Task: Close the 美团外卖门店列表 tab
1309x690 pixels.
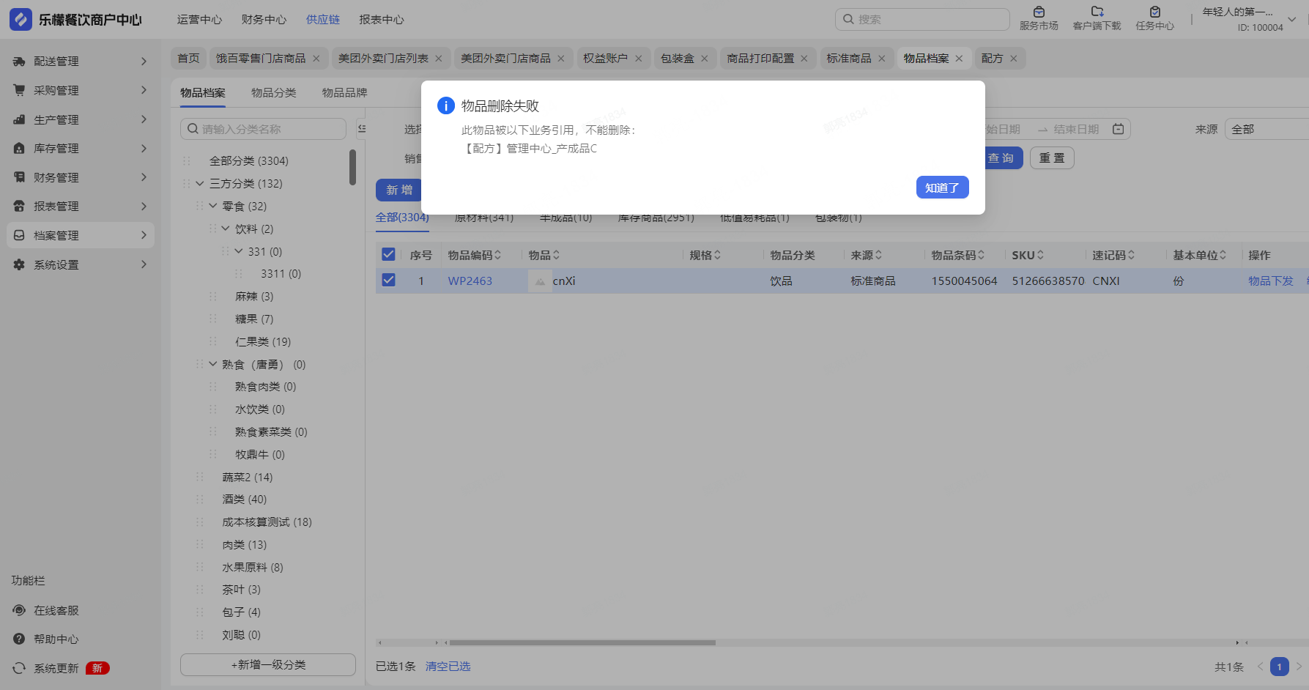Action: (439, 59)
